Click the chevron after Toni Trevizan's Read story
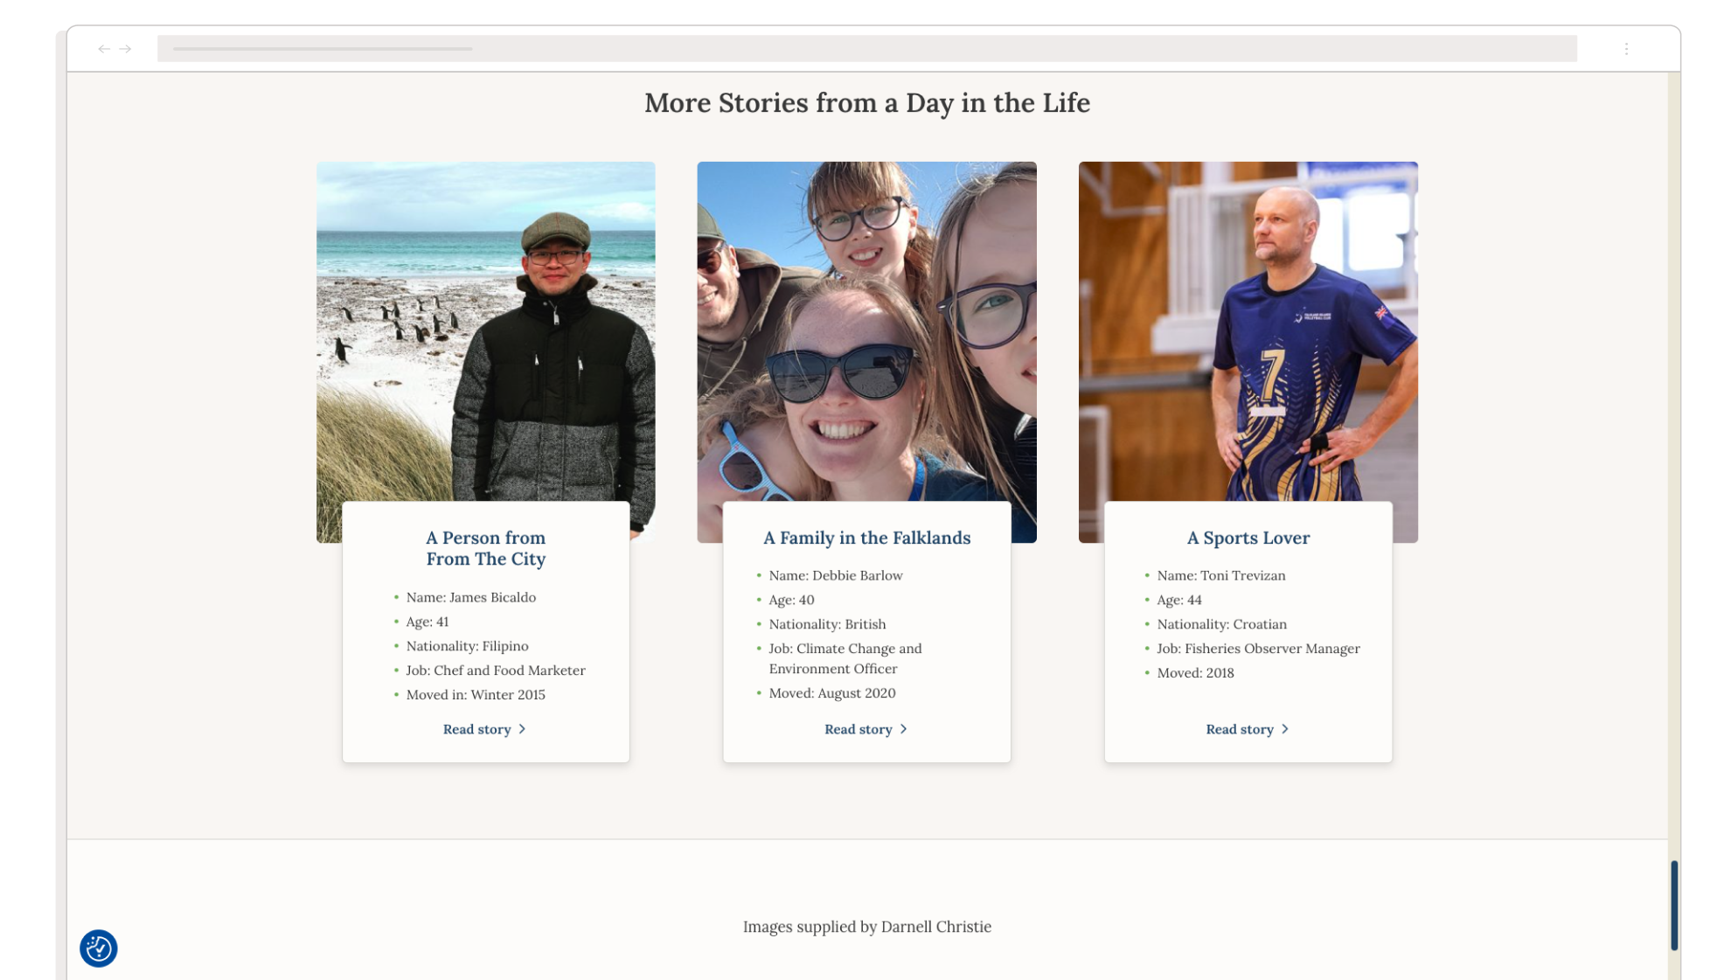The width and height of the screenshot is (1731, 980). coord(1284,729)
